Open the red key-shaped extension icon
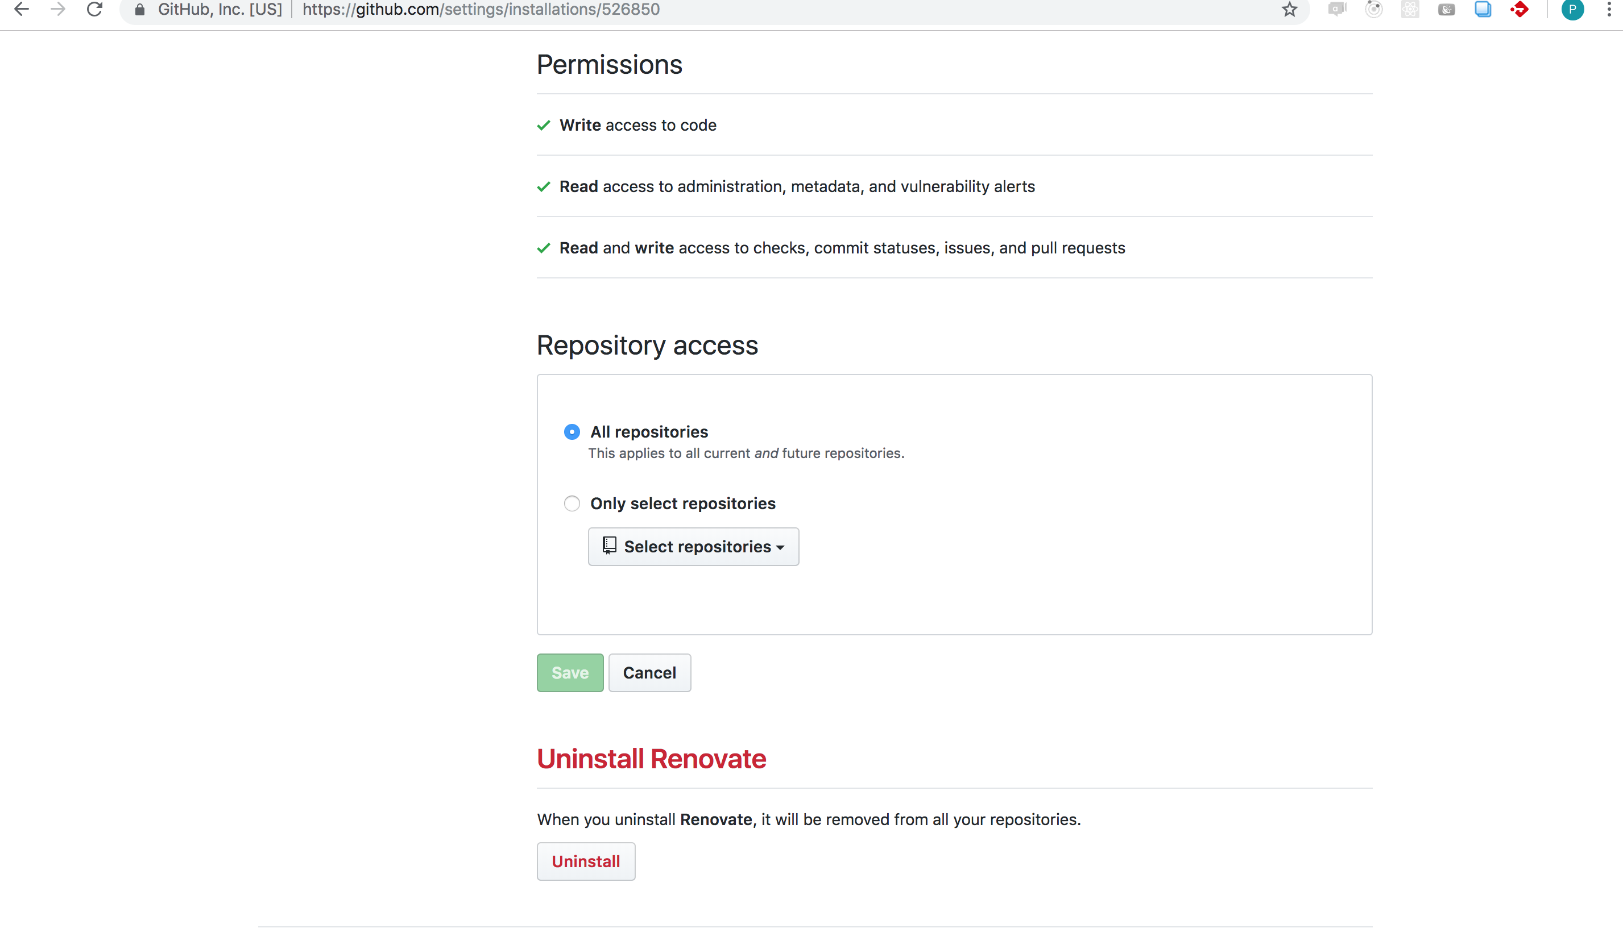The image size is (1623, 949). pos(1520,9)
